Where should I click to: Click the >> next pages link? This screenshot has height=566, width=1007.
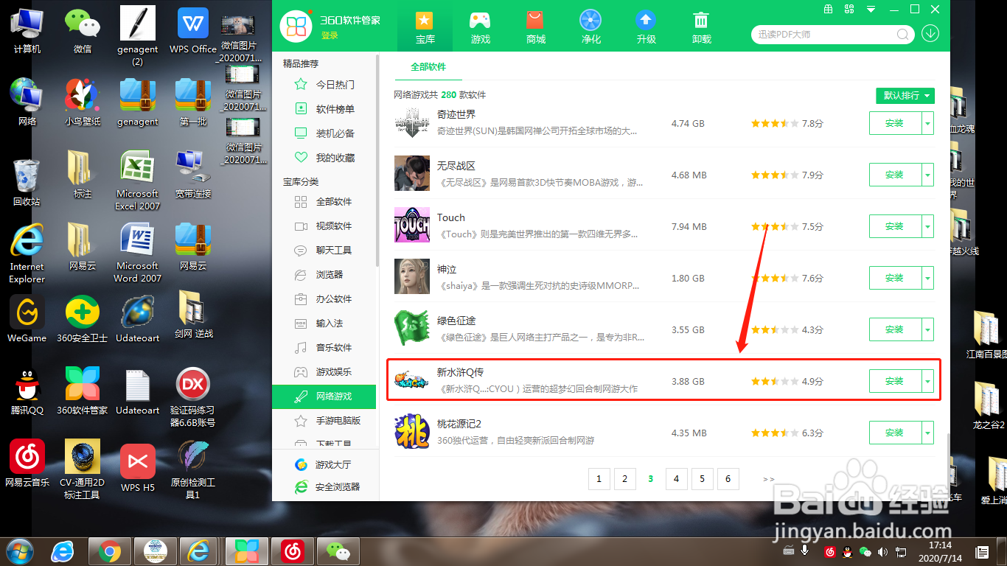pyautogui.click(x=769, y=479)
